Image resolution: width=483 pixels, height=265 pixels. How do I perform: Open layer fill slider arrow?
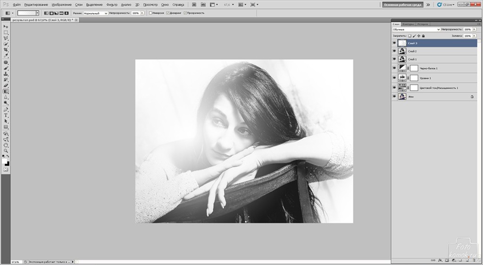click(474, 36)
